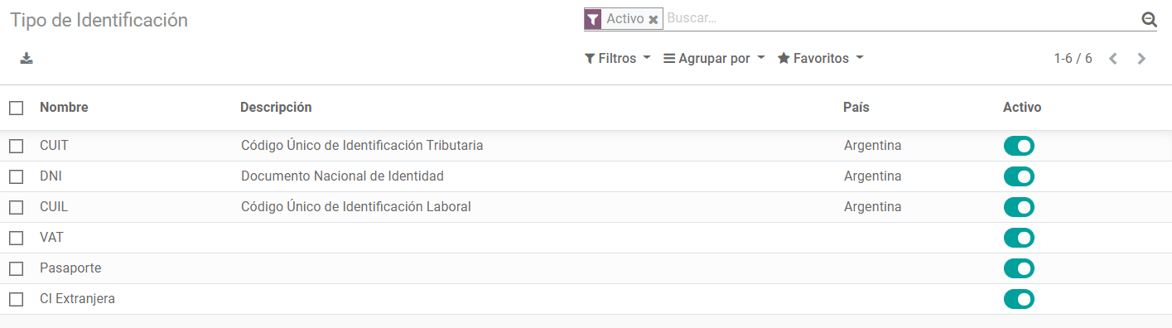This screenshot has width=1172, height=328.
Task: Go to previous page arrow
Action: [x=1113, y=59]
